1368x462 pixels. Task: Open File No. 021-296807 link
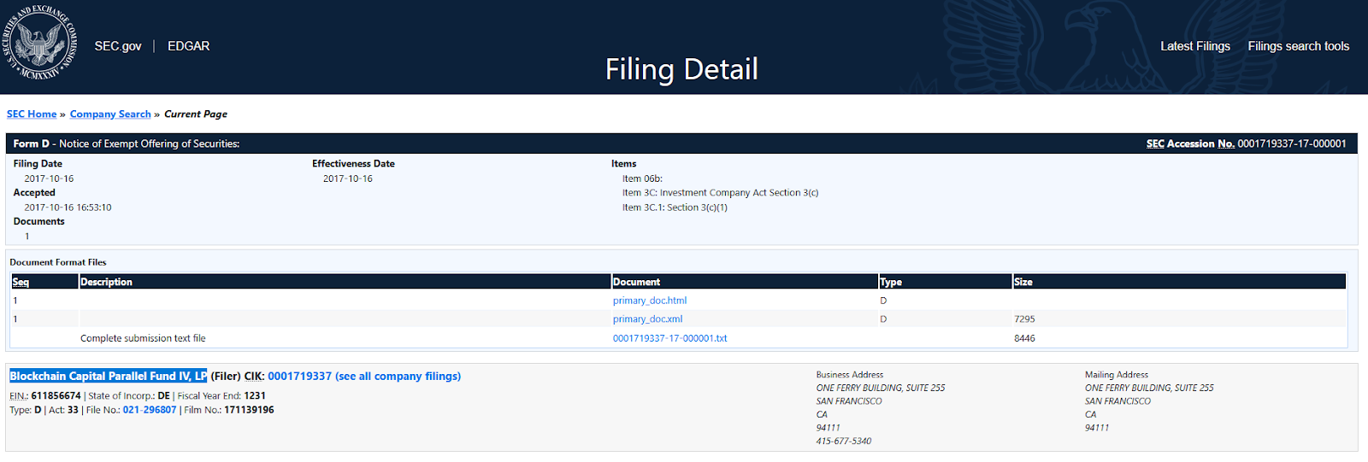[x=150, y=410]
